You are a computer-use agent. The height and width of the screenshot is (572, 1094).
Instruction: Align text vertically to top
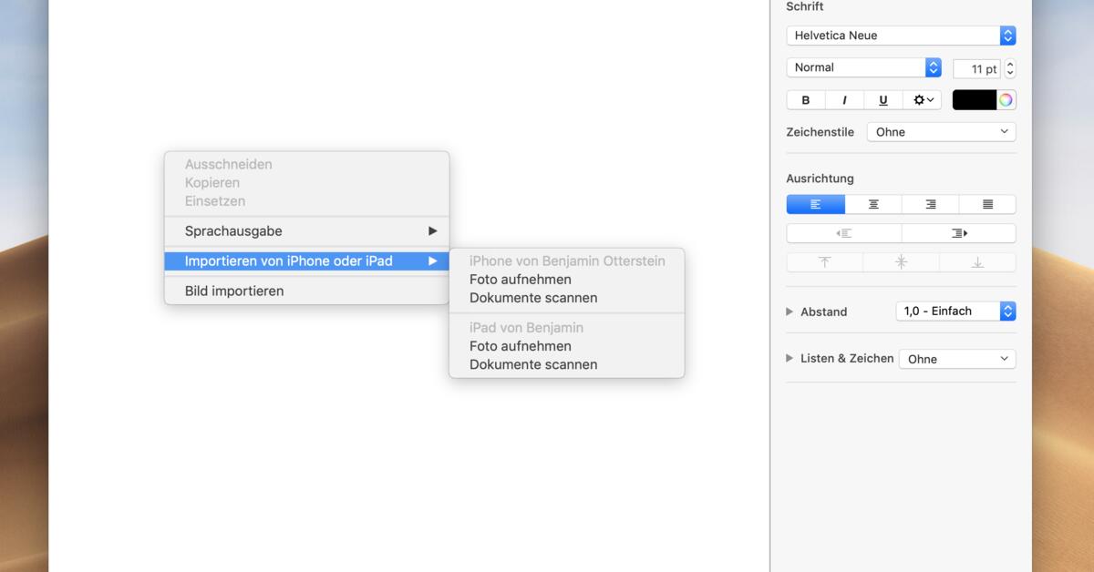tap(825, 262)
